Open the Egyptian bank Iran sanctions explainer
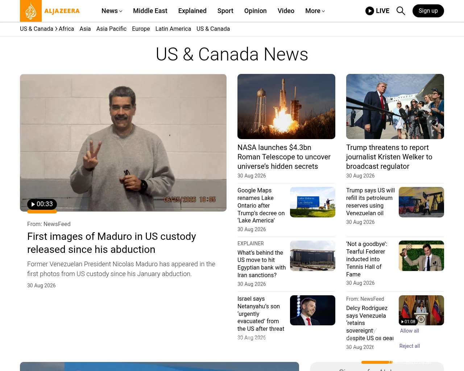The height and width of the screenshot is (371, 464). [x=262, y=264]
